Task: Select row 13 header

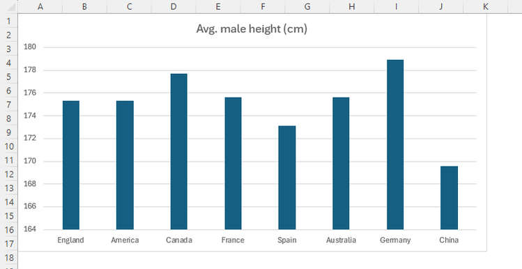Action: [x=8, y=188]
